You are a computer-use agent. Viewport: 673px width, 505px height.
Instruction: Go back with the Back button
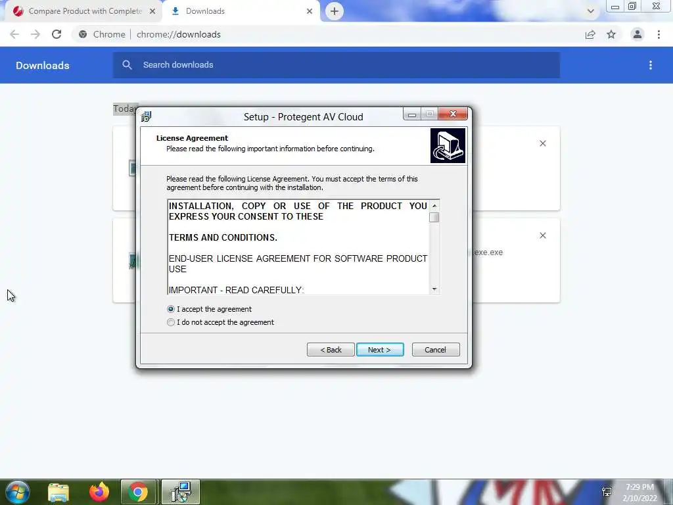tap(331, 350)
